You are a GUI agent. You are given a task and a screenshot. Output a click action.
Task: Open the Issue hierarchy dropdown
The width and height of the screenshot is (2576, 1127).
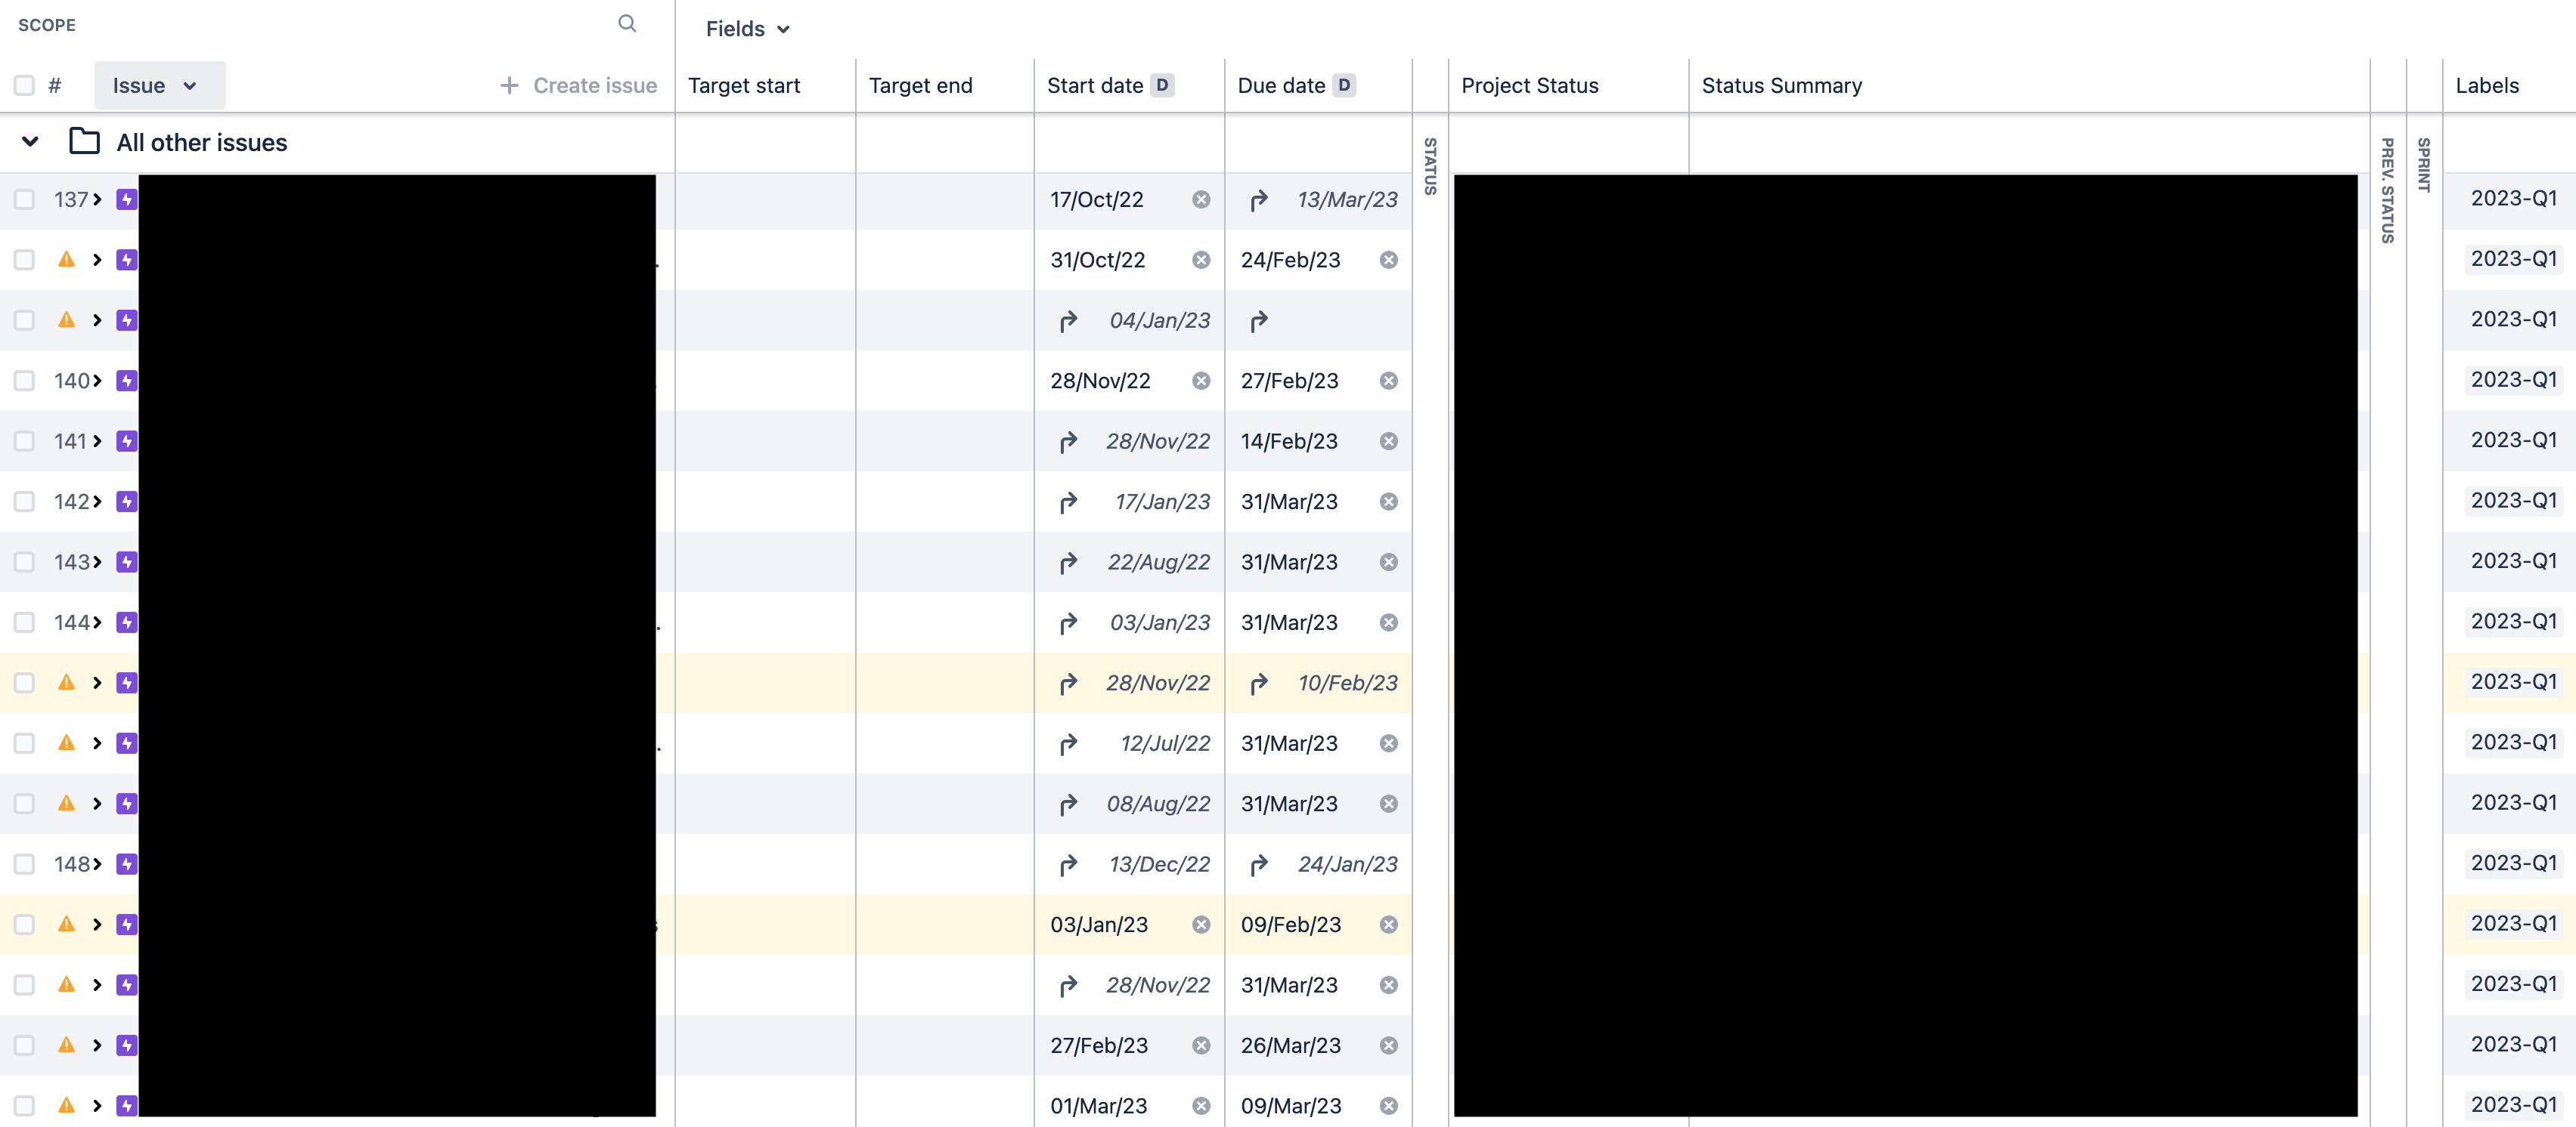click(160, 86)
